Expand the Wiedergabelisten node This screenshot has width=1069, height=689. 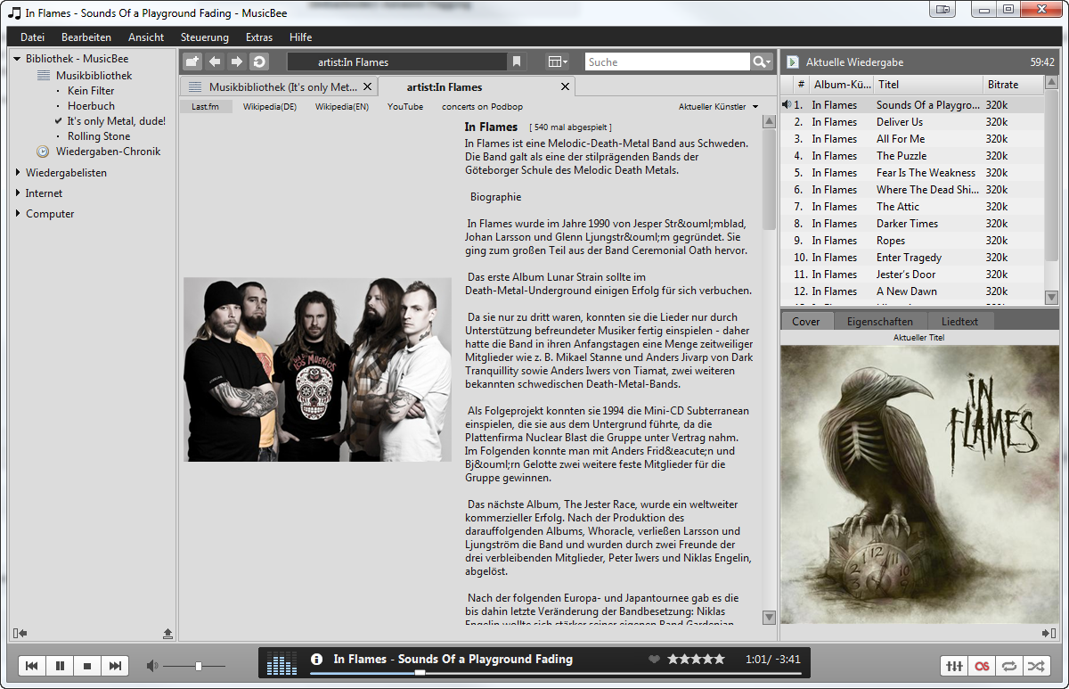pyautogui.click(x=17, y=172)
